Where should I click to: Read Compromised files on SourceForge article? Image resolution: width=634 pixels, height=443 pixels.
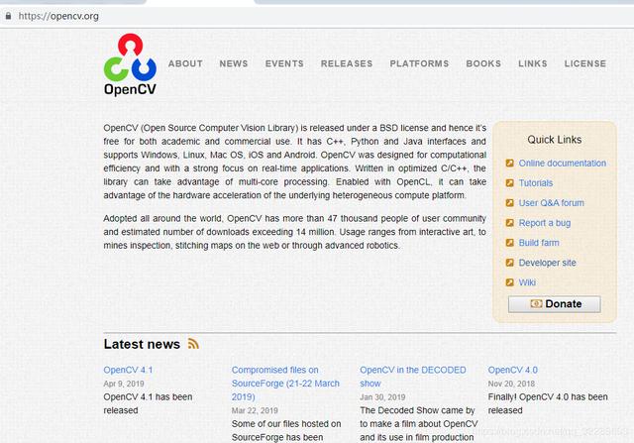pyautogui.click(x=285, y=384)
